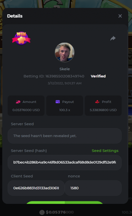Click the Verified label

click(x=98, y=76)
